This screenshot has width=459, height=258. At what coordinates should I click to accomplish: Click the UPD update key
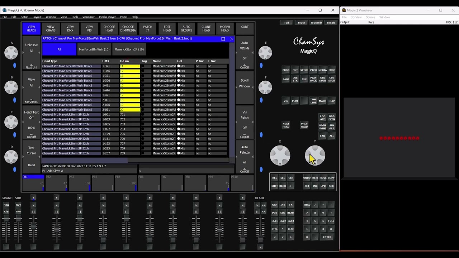coord(323,186)
